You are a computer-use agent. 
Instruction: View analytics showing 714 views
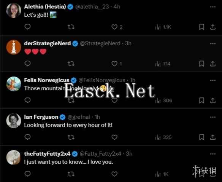click(x=163, y=64)
